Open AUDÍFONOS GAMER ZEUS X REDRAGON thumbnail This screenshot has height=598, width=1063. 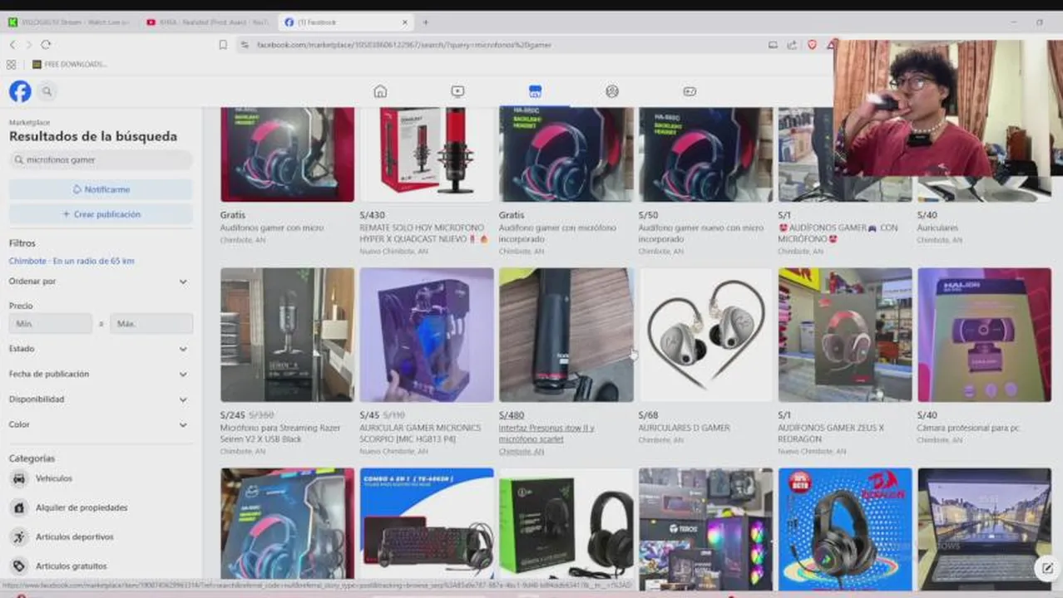(845, 335)
